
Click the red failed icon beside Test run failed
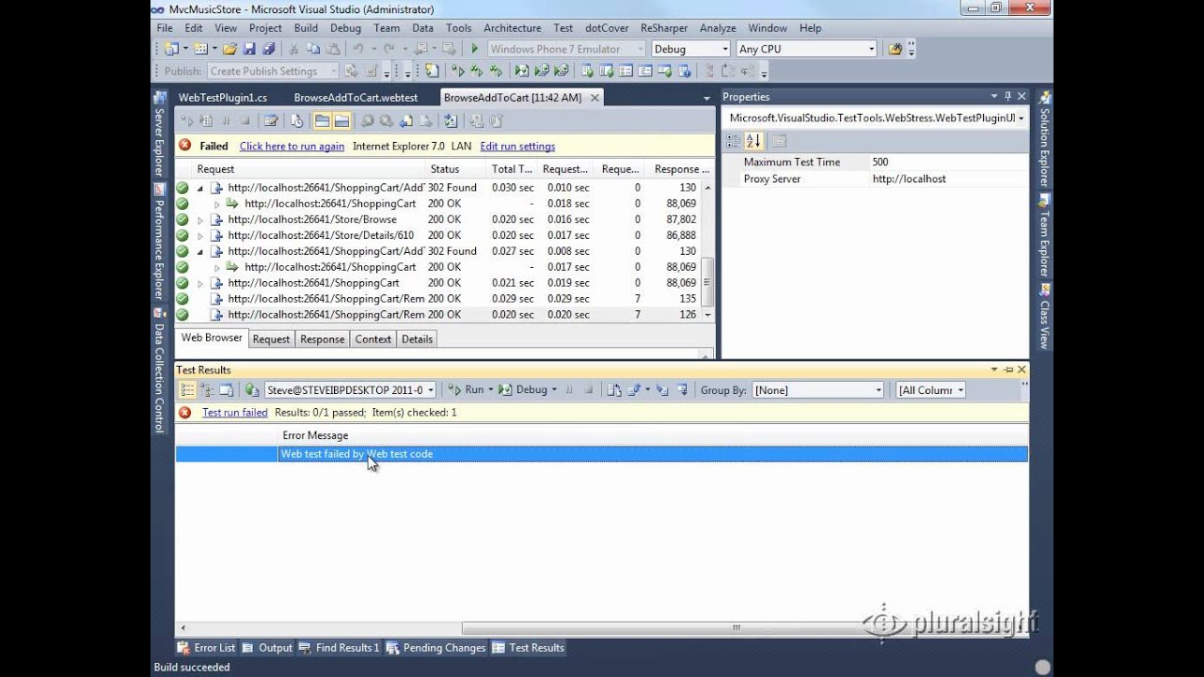[184, 412]
